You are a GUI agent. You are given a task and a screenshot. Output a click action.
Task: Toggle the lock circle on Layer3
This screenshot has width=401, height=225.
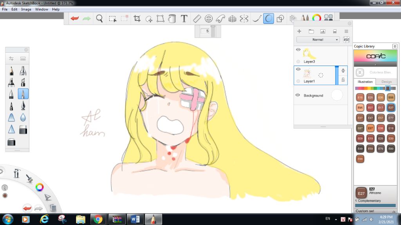(x=298, y=61)
